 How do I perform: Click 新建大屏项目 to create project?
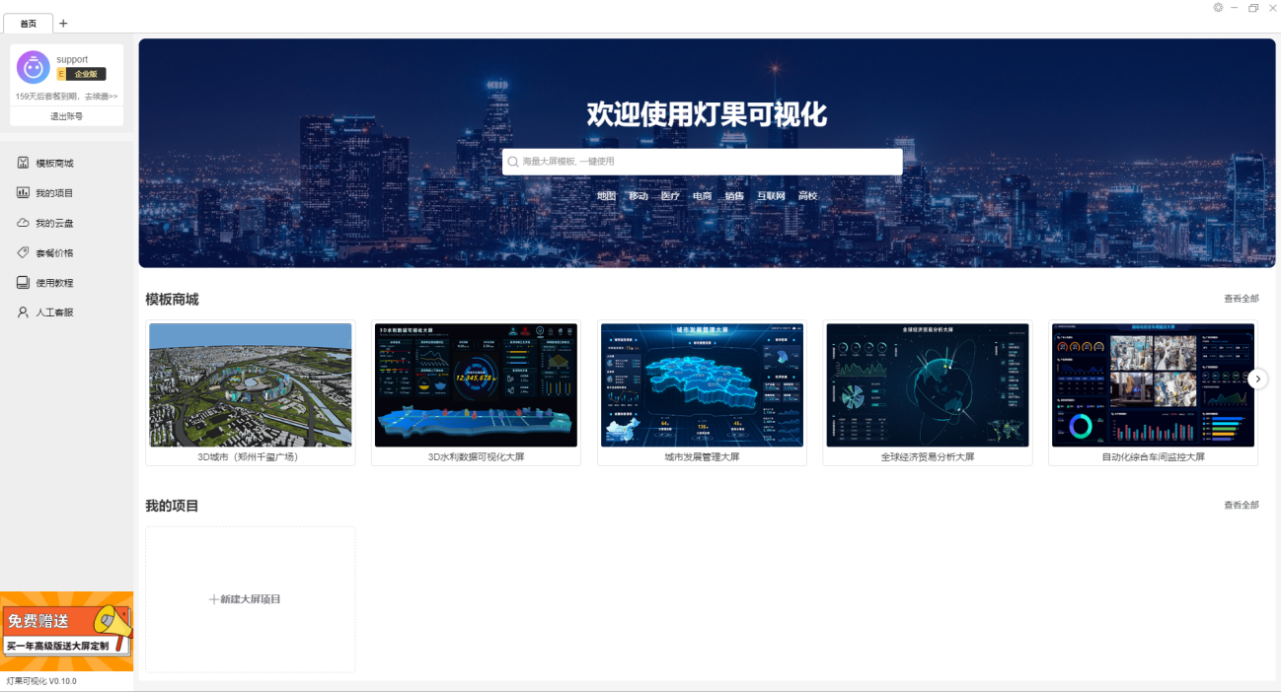click(245, 599)
